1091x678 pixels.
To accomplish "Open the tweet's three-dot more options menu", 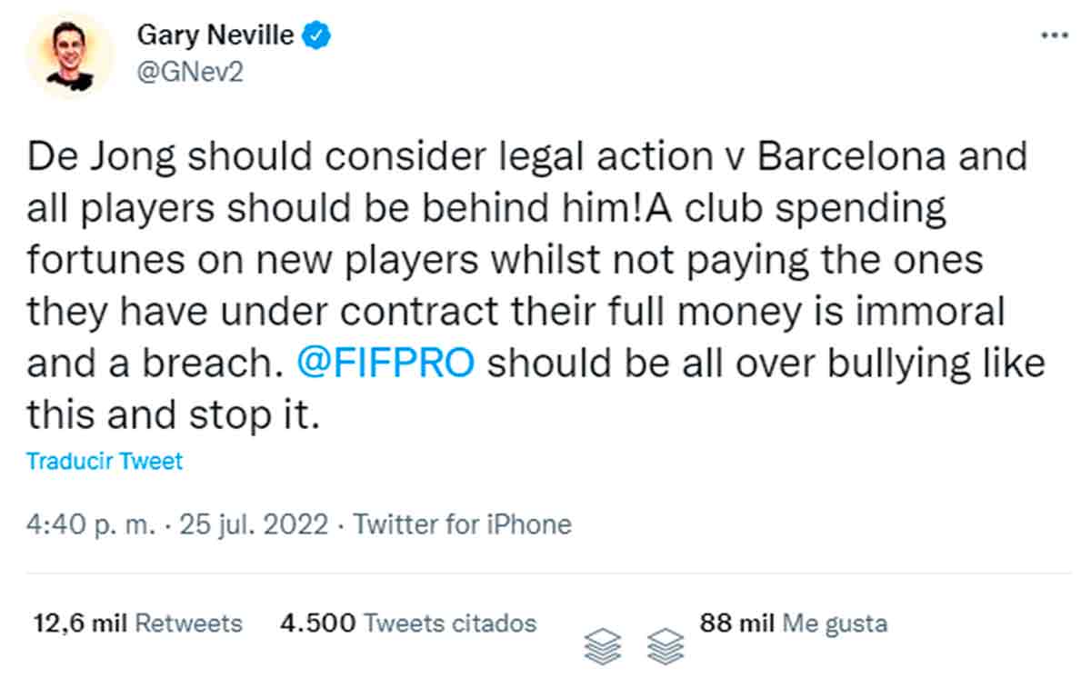I will click(1054, 35).
